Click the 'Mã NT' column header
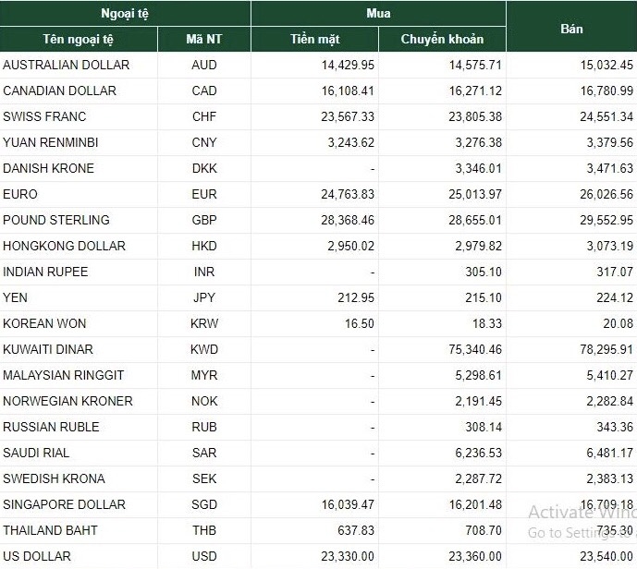 tap(204, 40)
